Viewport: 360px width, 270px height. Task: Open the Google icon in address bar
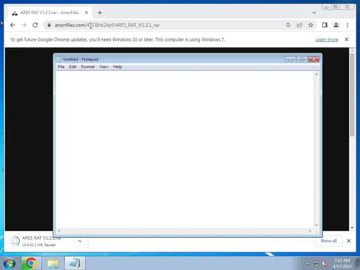(288, 25)
